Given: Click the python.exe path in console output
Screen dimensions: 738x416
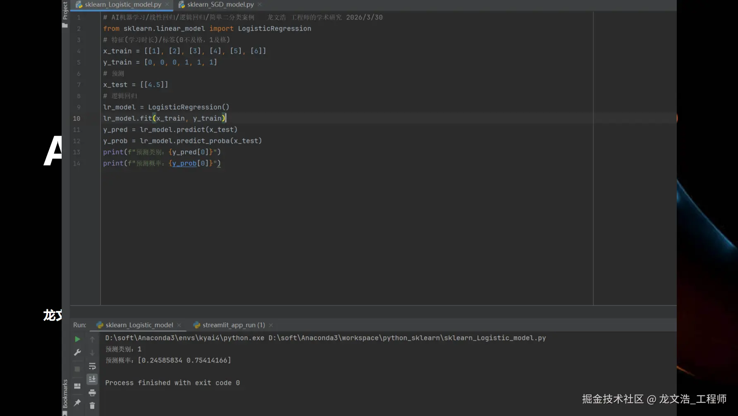Looking at the screenshot, I should point(184,338).
